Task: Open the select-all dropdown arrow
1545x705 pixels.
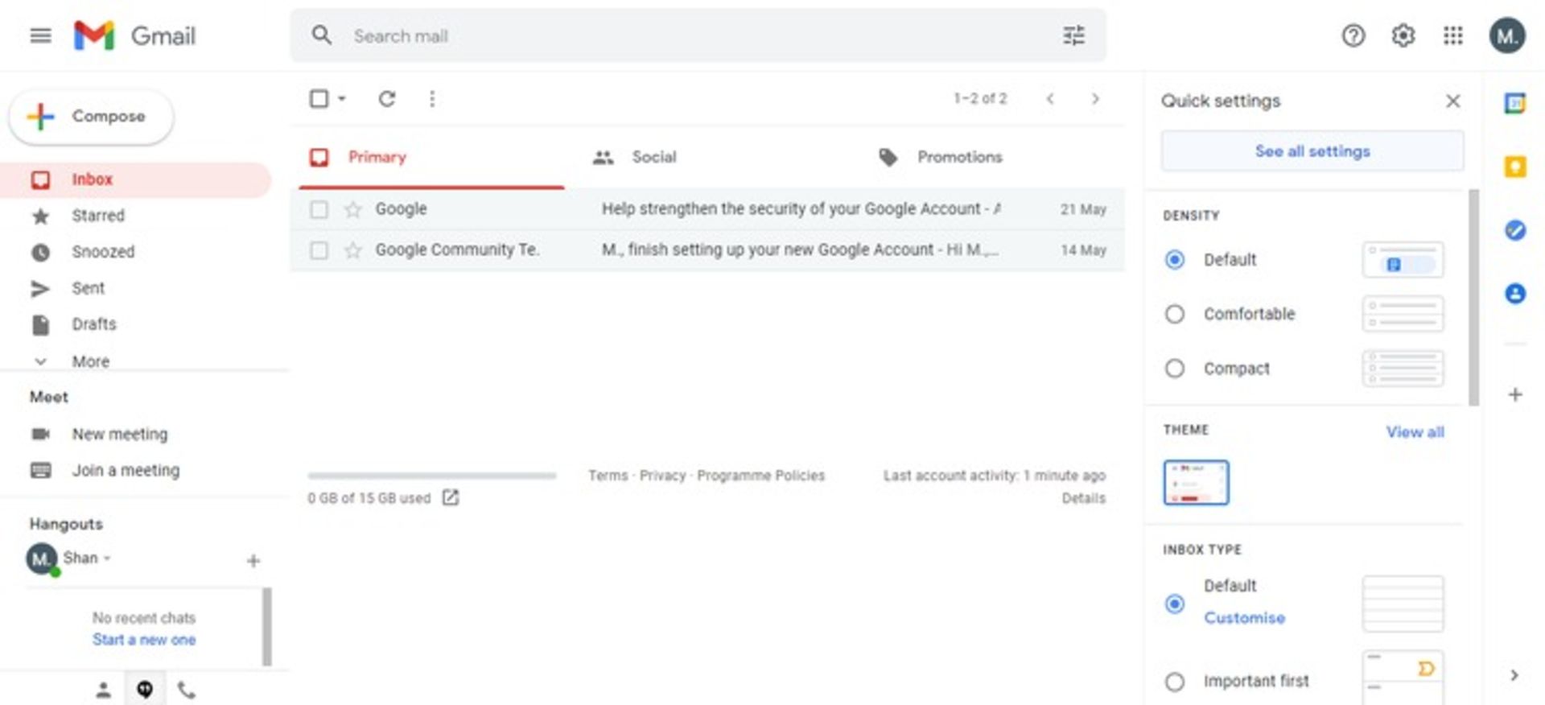Action: point(342,99)
